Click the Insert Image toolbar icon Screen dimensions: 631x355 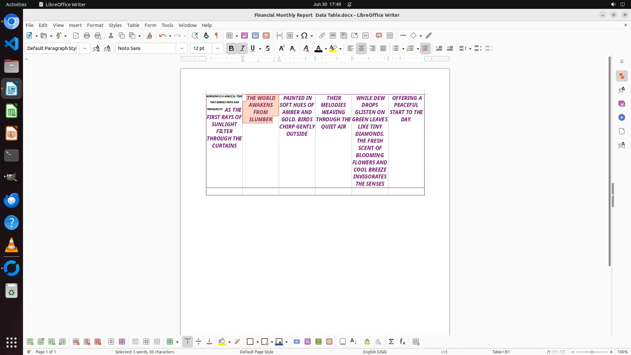(x=245, y=35)
